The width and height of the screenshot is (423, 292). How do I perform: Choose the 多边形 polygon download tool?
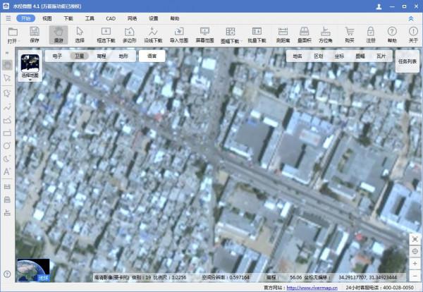tap(129, 35)
